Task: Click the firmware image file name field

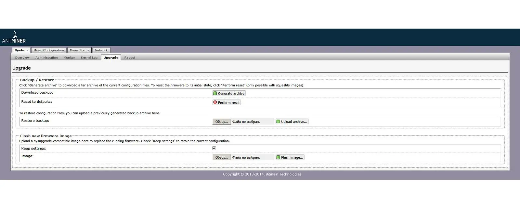Action: click(252, 157)
